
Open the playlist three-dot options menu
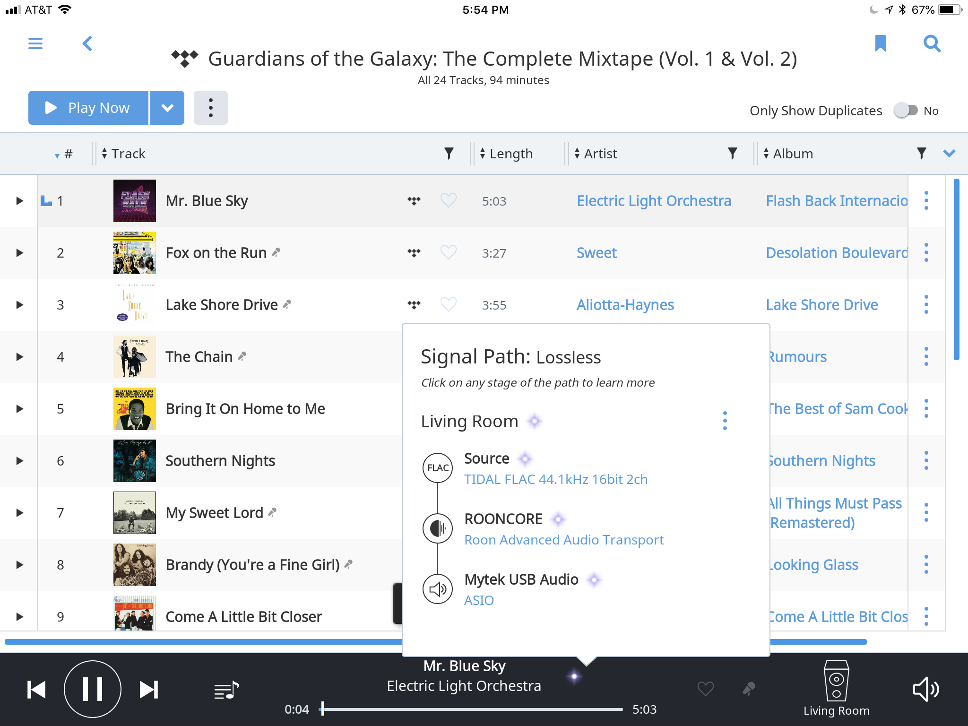coord(211,108)
